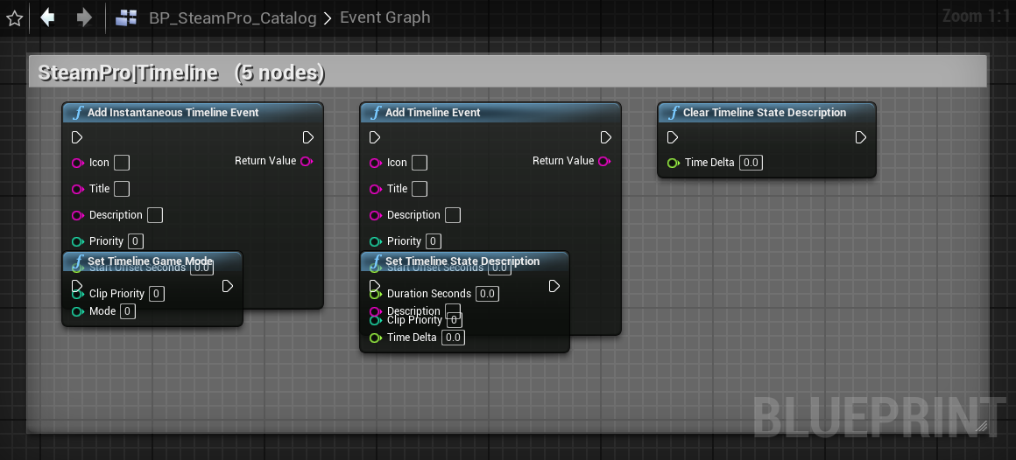Select Add Instantaneous Timeline Event node title

coord(173,113)
